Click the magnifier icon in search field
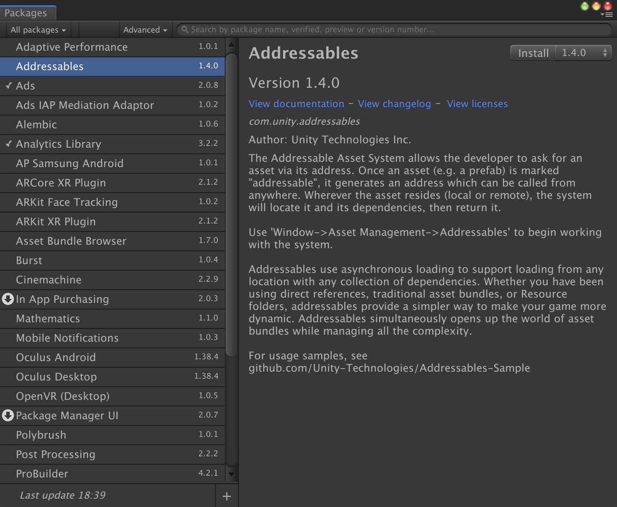The width and height of the screenshot is (617, 507). click(x=185, y=30)
